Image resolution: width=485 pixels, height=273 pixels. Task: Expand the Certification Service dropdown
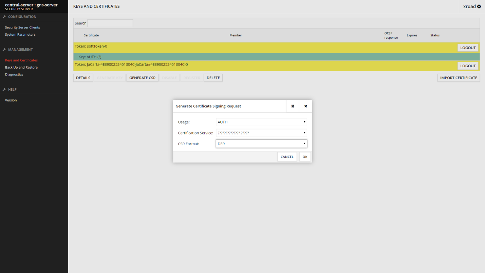pyautogui.click(x=261, y=133)
